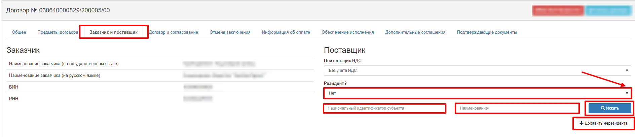
Task: Open the Общее tab
Action: pos(19,32)
